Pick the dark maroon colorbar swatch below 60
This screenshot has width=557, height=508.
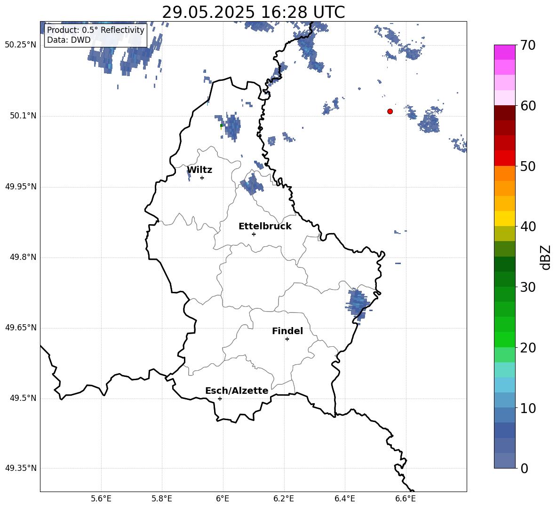504,113
